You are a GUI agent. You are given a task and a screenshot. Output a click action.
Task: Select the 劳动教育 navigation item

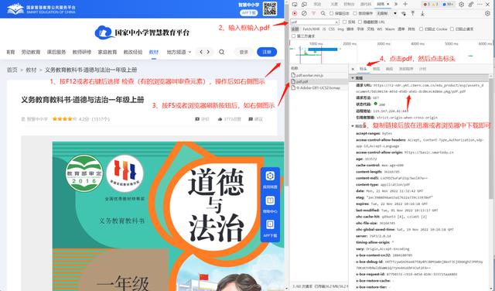(x=31, y=52)
